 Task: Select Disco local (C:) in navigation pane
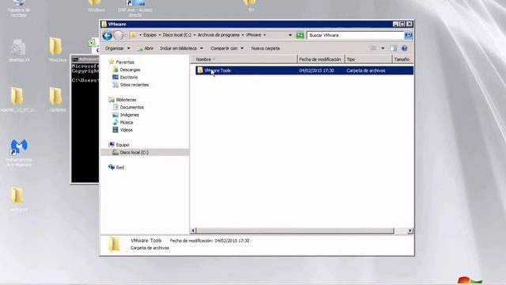pyautogui.click(x=145, y=152)
